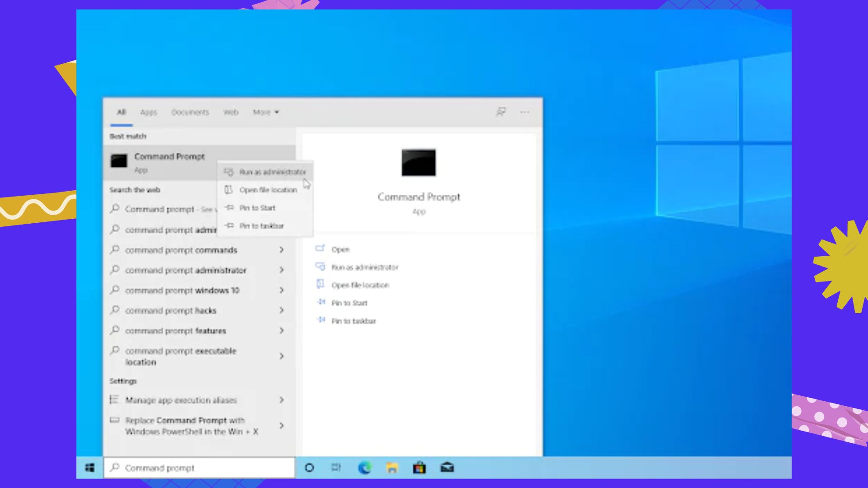
Task: Expand arrow for 'command prompt windows 10'
Action: click(282, 290)
